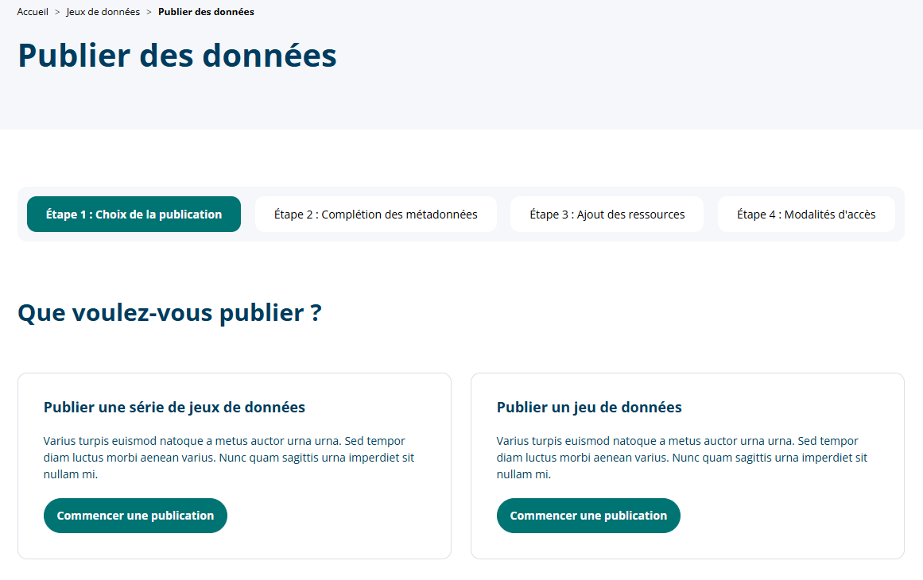Click description text in série de jeux card
This screenshot has height=580, width=923.
[x=229, y=458]
